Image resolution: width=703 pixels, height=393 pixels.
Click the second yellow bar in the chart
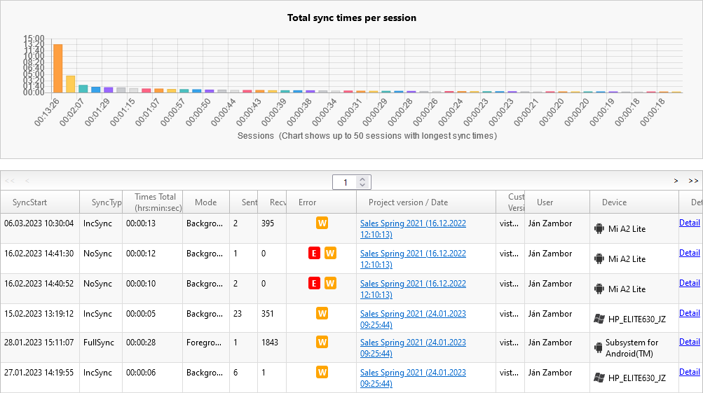71,84
